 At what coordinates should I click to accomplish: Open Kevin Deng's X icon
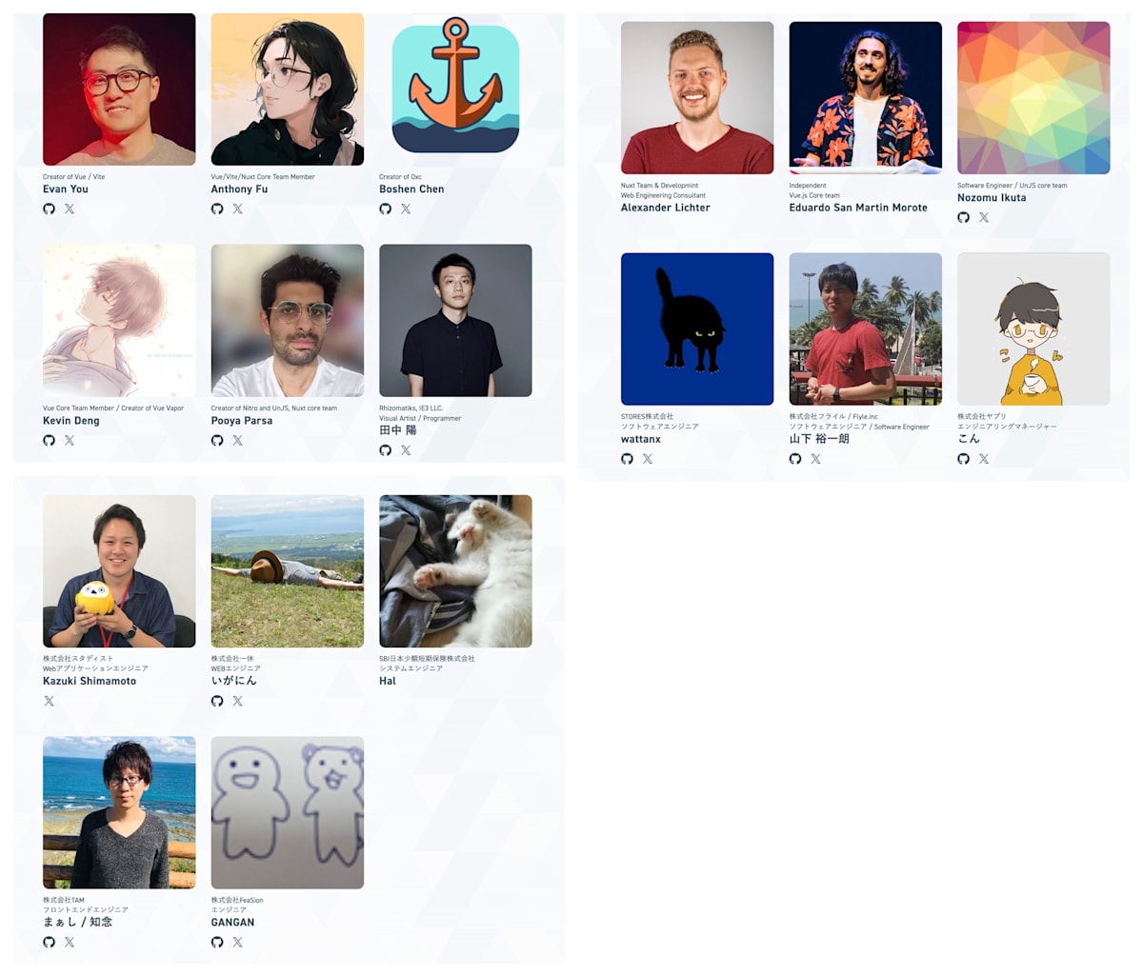point(70,440)
